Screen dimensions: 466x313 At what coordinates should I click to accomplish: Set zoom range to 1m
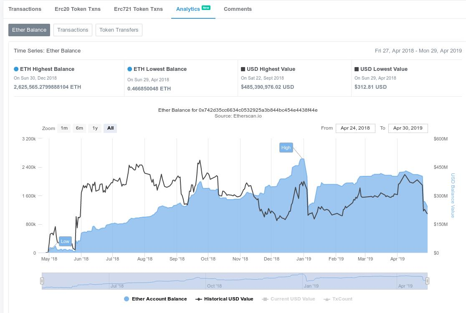(64, 128)
